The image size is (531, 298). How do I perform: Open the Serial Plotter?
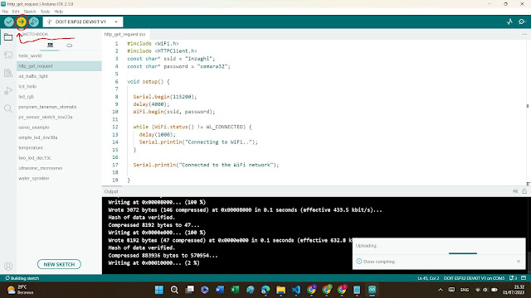509,22
